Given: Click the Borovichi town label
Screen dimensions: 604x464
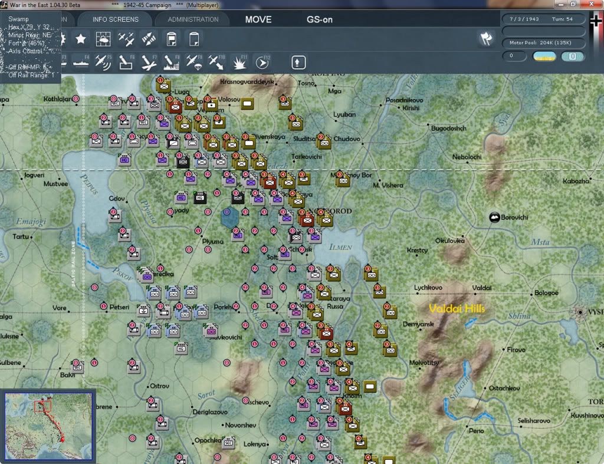Looking at the screenshot, I should [x=514, y=218].
